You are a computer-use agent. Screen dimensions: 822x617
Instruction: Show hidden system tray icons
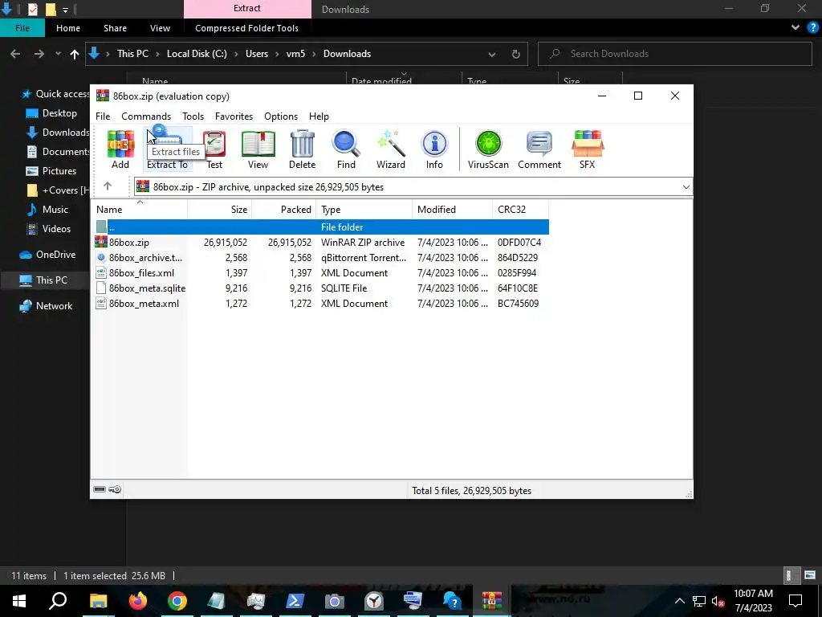click(679, 601)
